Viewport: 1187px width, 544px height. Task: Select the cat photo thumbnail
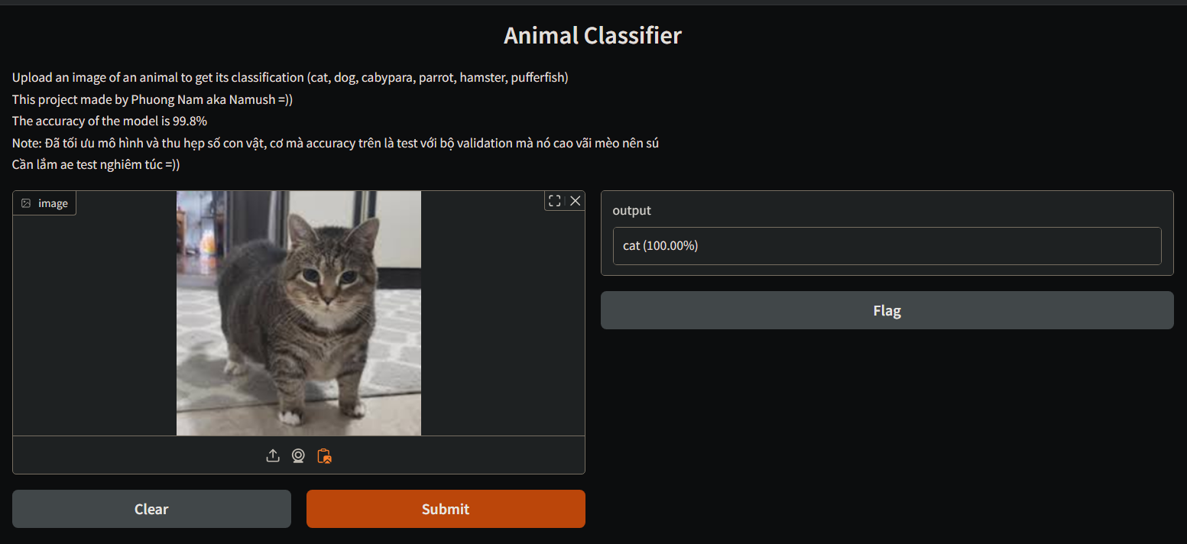tap(298, 313)
